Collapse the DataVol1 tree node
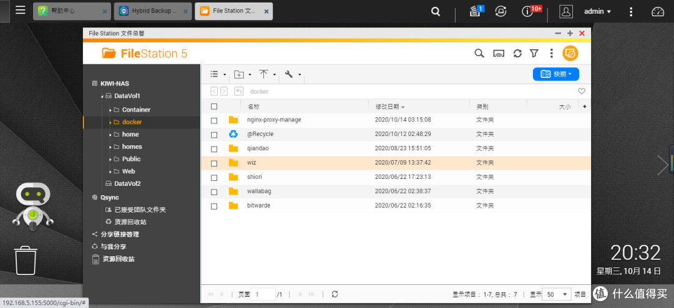This screenshot has height=308, width=674. pyautogui.click(x=102, y=96)
